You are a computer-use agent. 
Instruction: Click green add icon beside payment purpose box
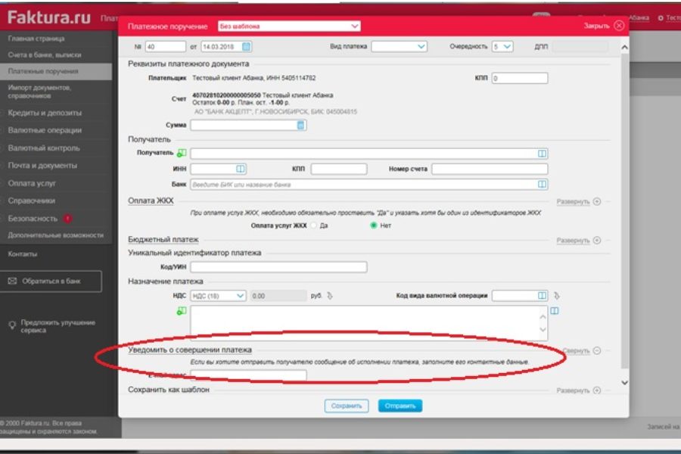pyautogui.click(x=182, y=311)
